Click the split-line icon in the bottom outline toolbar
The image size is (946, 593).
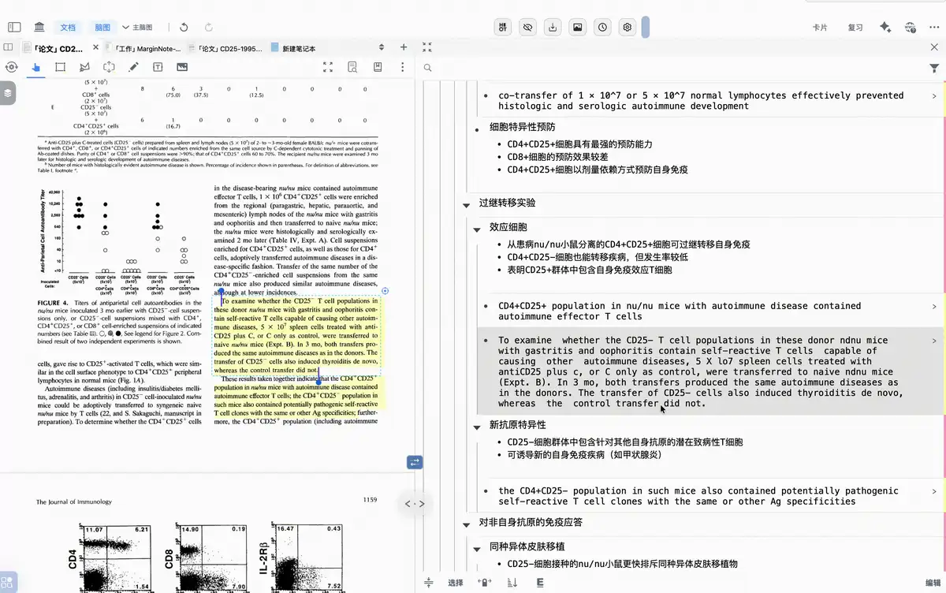429,583
